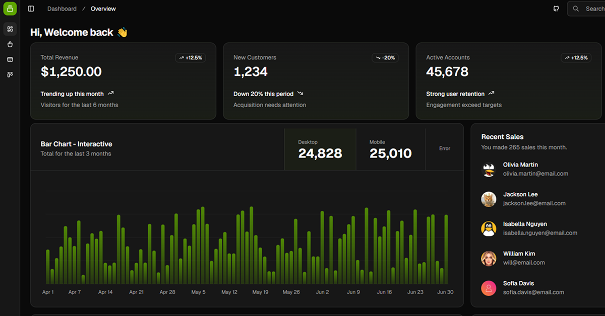Click the 'May 5' axis label
The width and height of the screenshot is (605, 316).
[198, 292]
